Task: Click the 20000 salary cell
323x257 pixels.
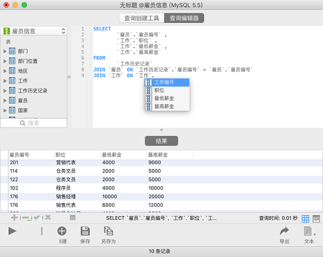Action: point(156,197)
